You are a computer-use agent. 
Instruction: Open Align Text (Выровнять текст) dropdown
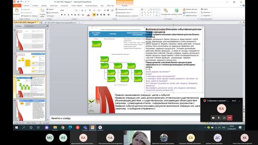(123, 12)
